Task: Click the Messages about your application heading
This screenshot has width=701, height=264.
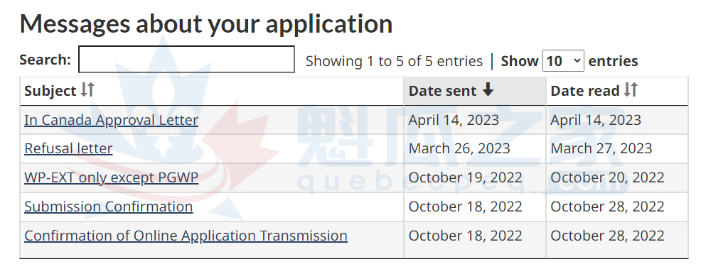Action: [x=206, y=23]
